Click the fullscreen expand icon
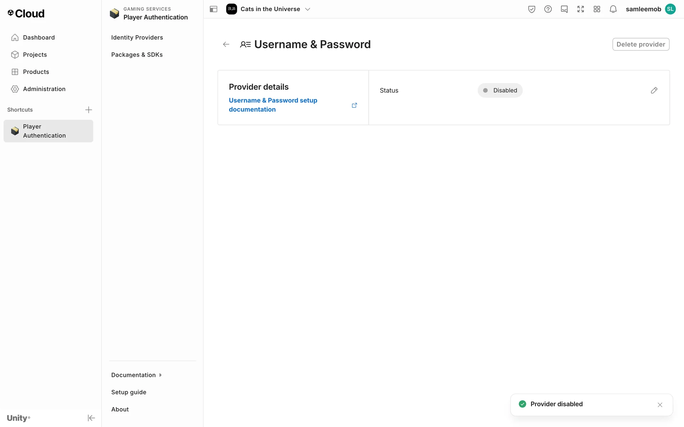 580,9
